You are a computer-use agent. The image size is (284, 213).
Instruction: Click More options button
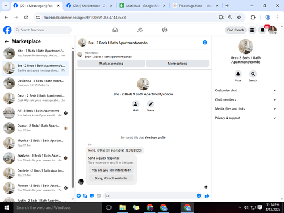coord(177,64)
